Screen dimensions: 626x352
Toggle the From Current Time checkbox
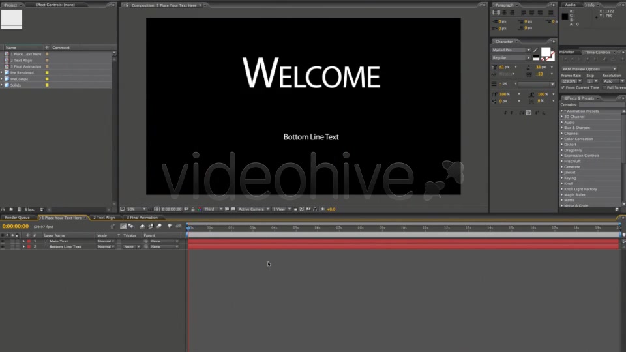point(563,87)
